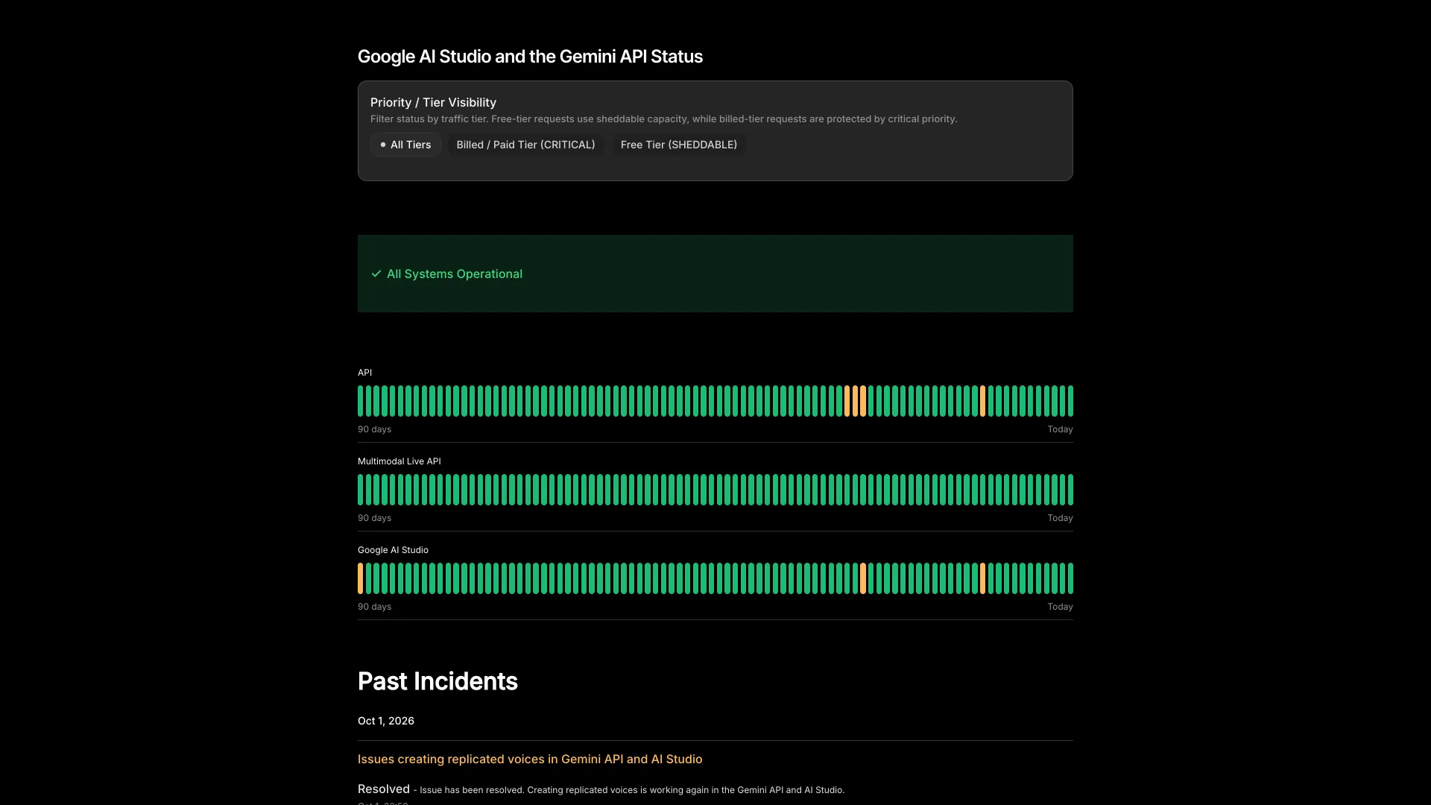The height and width of the screenshot is (805, 1431).
Task: Click the Today label under Google AI Studio
Action: [1060, 607]
